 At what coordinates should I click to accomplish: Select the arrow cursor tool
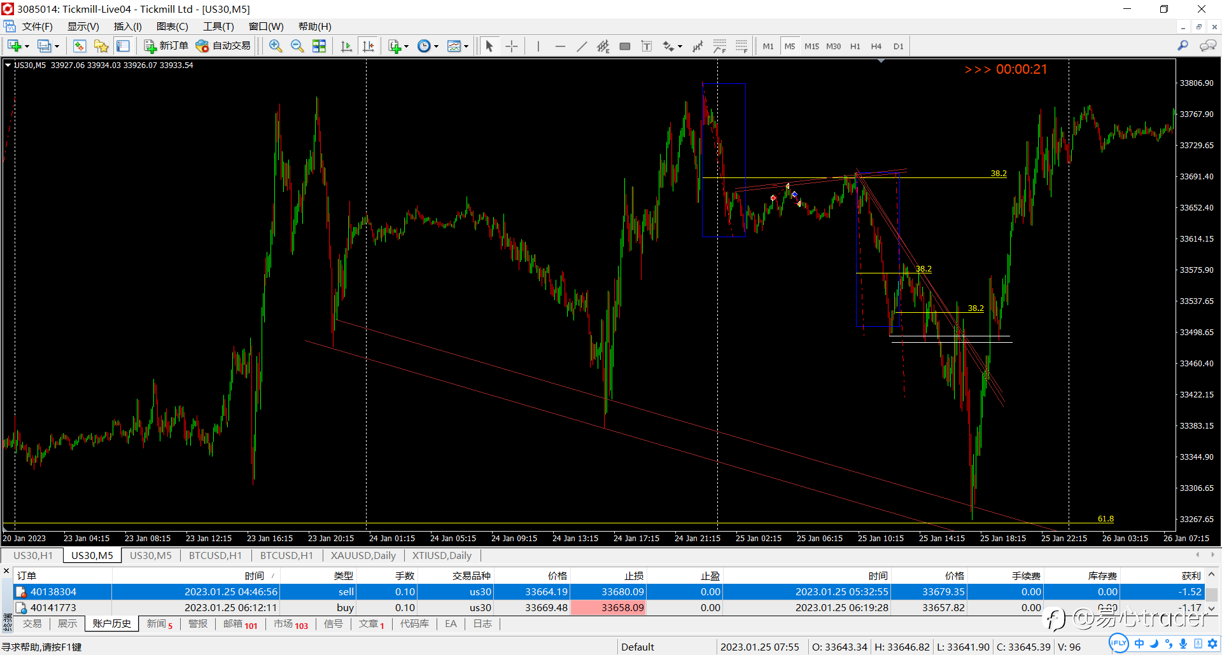click(489, 46)
